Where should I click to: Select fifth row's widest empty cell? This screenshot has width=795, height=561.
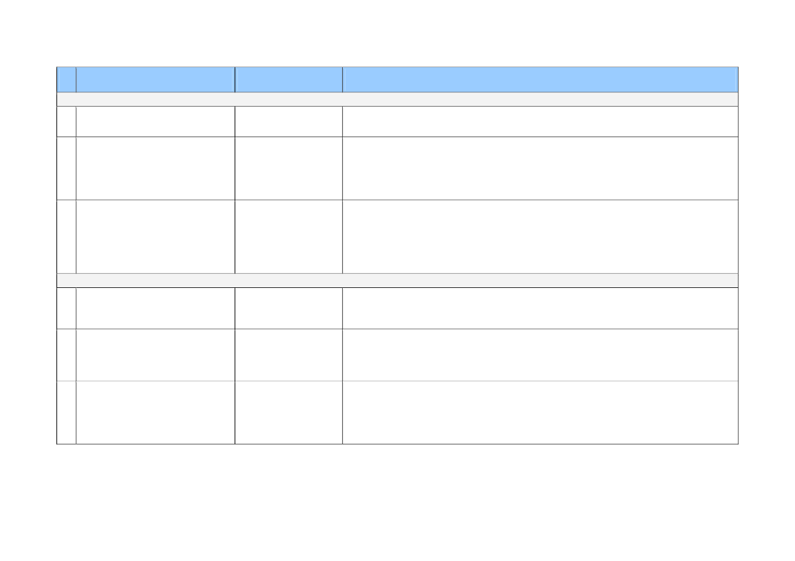click(x=541, y=355)
